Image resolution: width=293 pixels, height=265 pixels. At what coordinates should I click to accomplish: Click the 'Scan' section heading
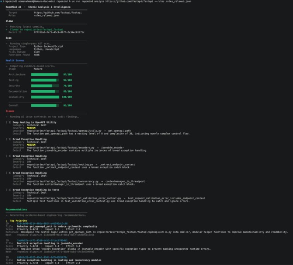click(x=8, y=38)
